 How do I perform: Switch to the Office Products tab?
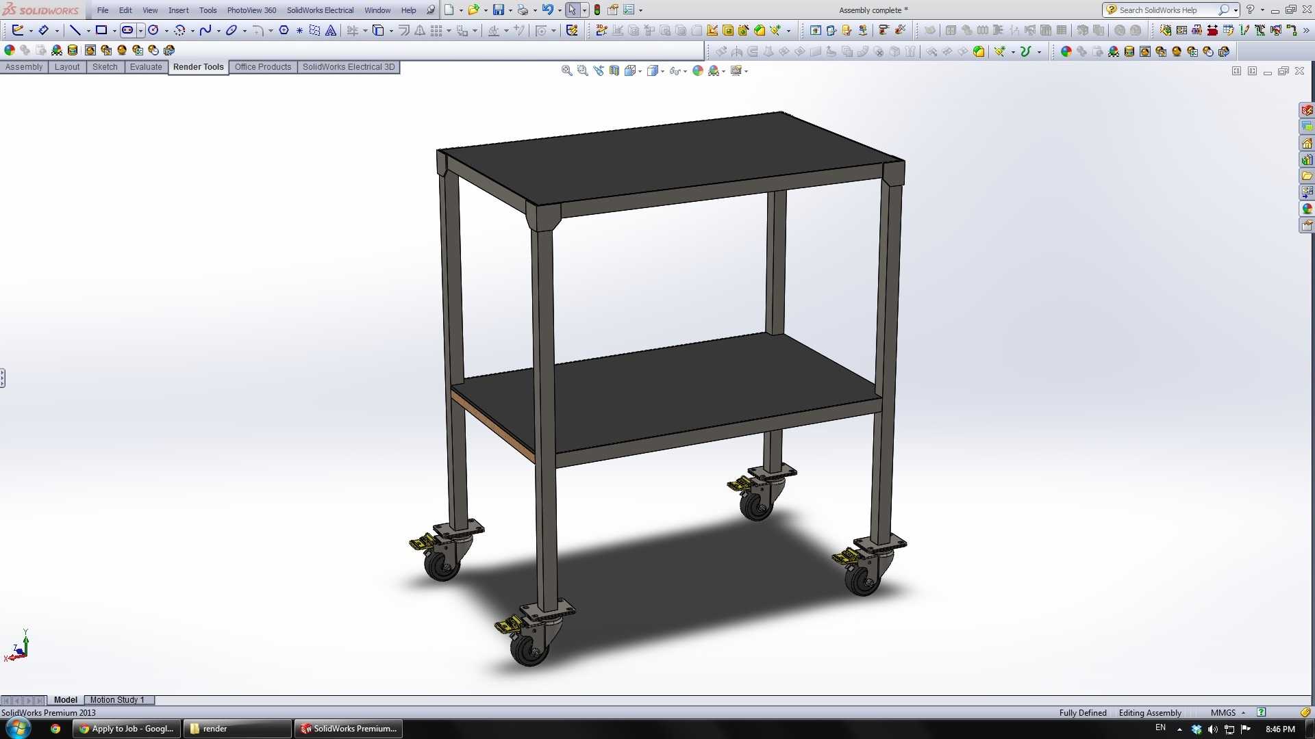point(263,67)
